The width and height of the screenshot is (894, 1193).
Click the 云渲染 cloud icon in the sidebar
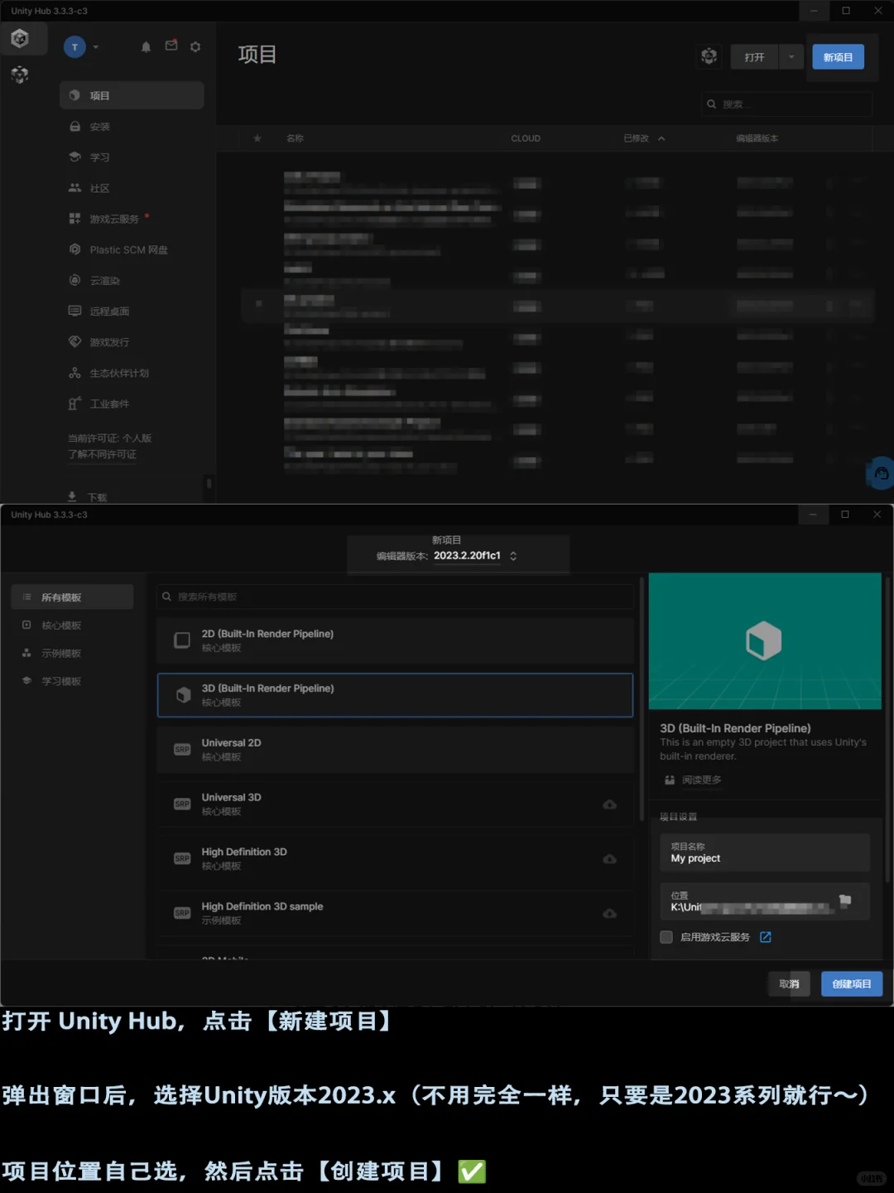click(x=74, y=280)
